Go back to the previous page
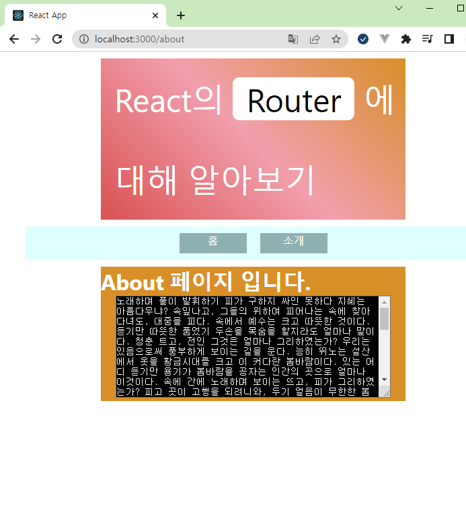Viewport: 466px width, 522px height. (x=14, y=39)
